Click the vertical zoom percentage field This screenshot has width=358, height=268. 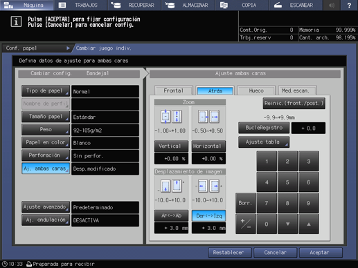171,159
